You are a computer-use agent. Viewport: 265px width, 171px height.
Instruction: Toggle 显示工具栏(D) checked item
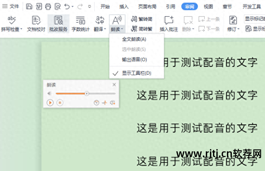click(136, 73)
